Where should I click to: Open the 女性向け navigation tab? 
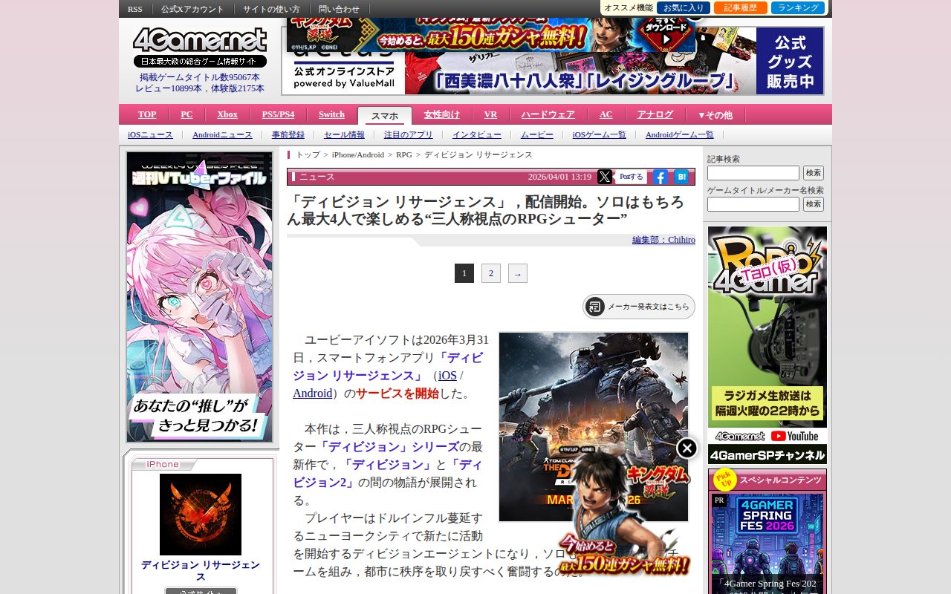[x=442, y=114]
